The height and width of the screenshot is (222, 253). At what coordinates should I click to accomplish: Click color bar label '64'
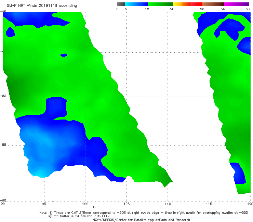tap(223, 9)
